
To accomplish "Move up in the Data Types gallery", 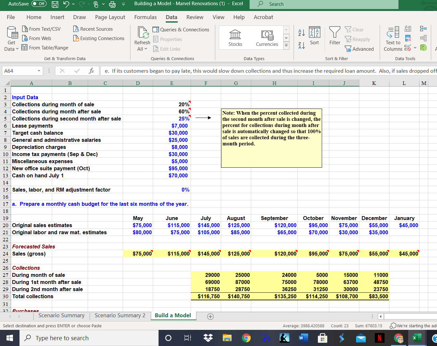I will click(286, 29).
